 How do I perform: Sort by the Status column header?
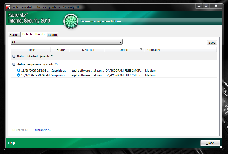tap(60, 50)
